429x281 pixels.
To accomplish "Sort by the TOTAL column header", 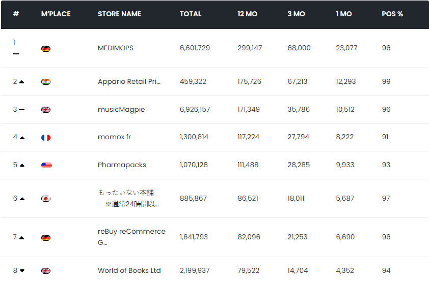I will click(x=190, y=14).
